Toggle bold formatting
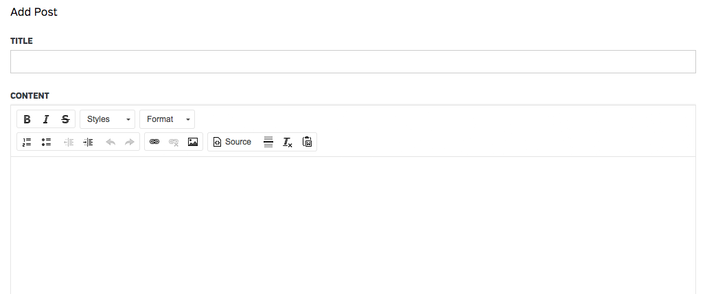The width and height of the screenshot is (705, 294). pos(27,119)
